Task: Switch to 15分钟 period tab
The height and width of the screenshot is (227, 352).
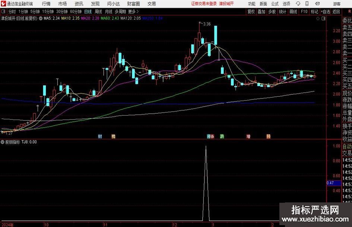Action: 48,12
